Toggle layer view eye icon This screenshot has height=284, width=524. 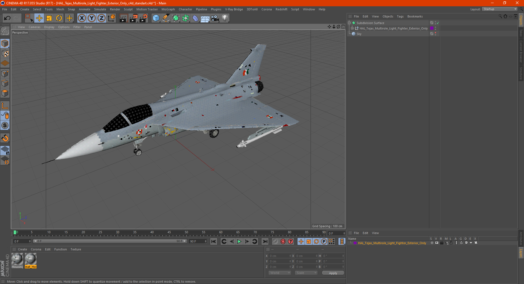pyautogui.click(x=437, y=243)
